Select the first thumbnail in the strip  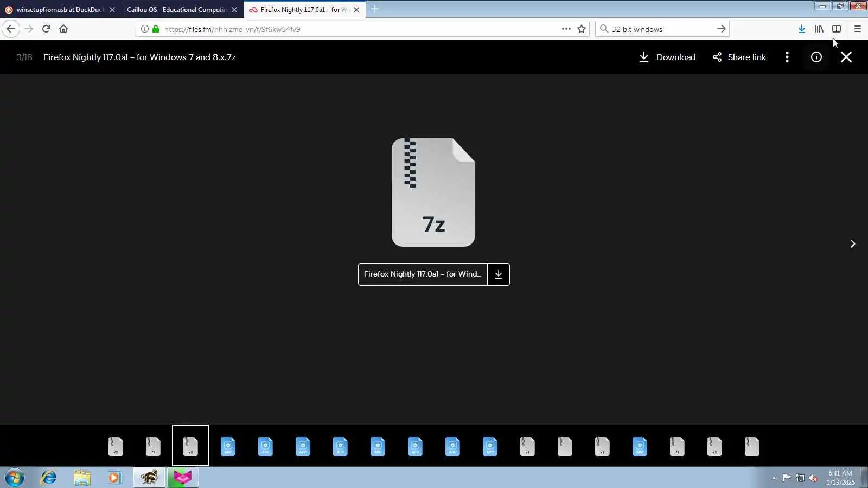116,446
